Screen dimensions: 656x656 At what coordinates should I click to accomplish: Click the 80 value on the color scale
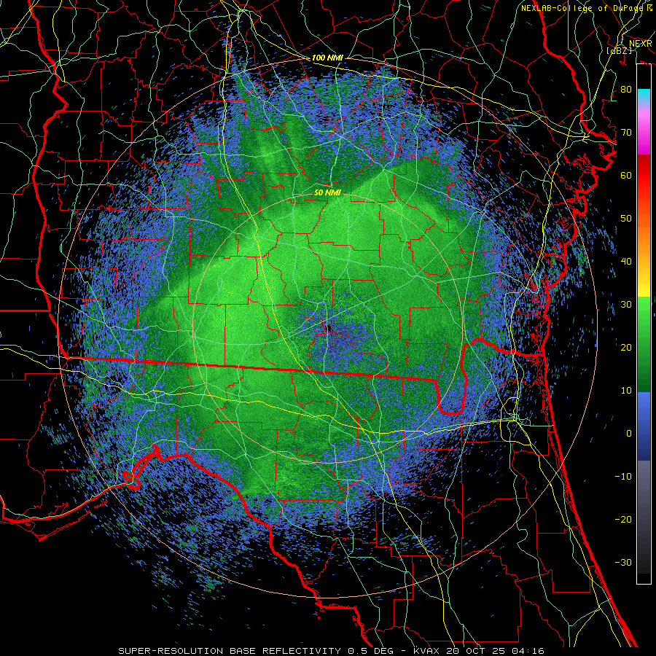pyautogui.click(x=626, y=90)
